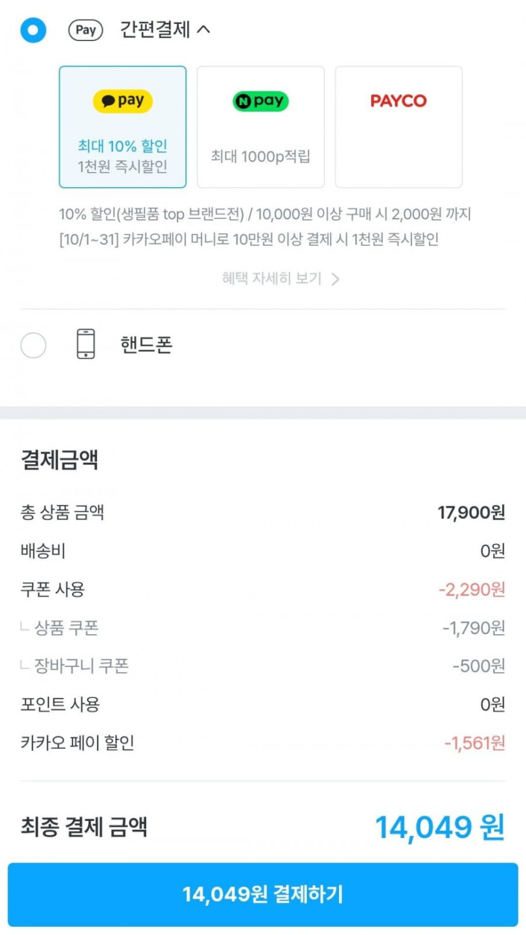Click the 최종 결제 금액 14,049 원 total
Screen dimensions: 526x935
(x=440, y=827)
